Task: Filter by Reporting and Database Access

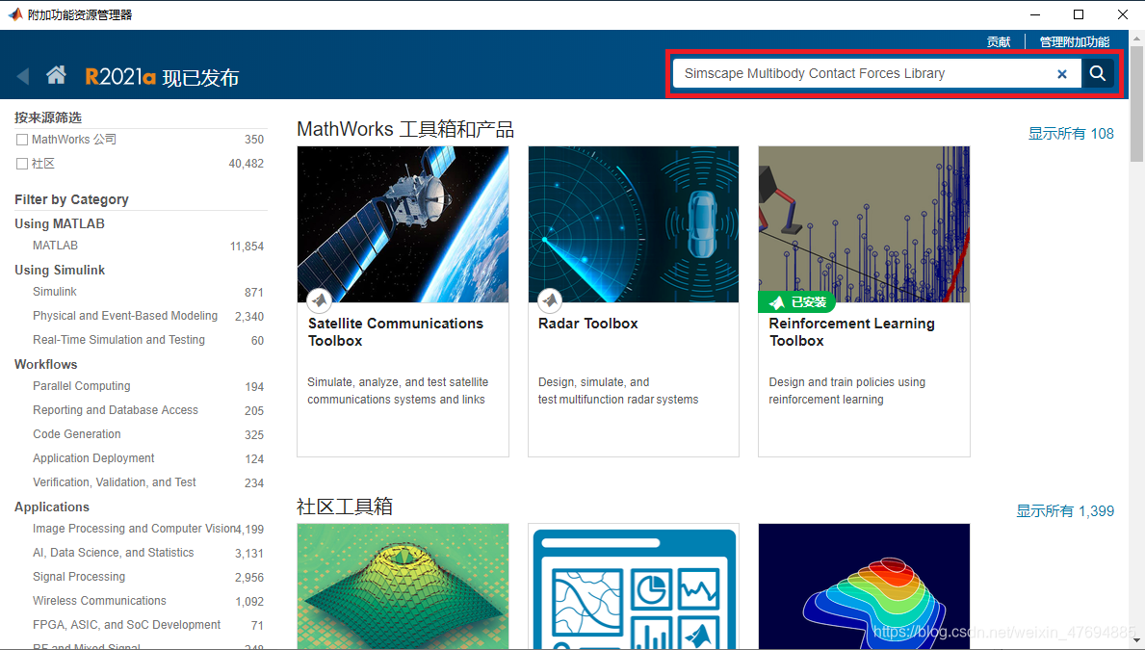Action: pyautogui.click(x=116, y=409)
